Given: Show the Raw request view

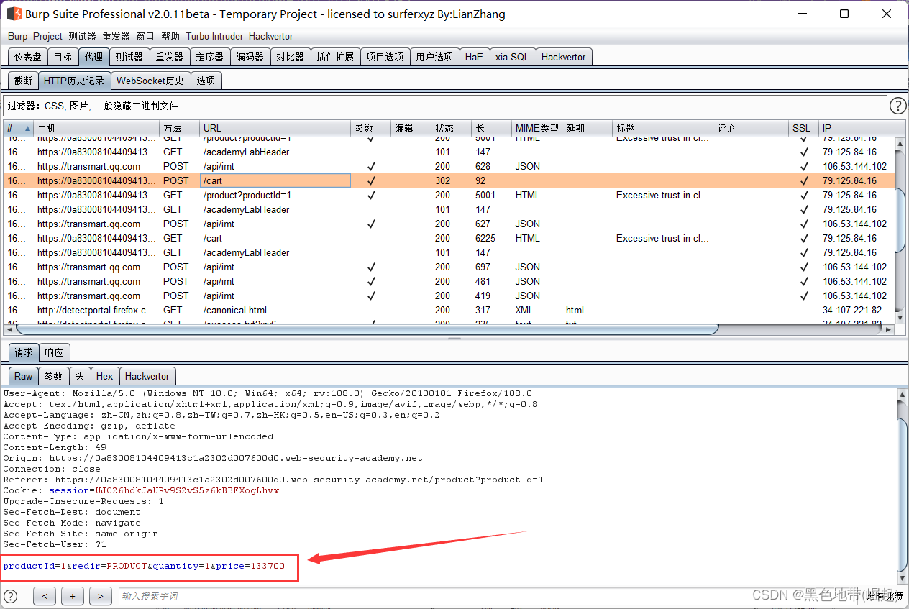Looking at the screenshot, I should tap(23, 376).
